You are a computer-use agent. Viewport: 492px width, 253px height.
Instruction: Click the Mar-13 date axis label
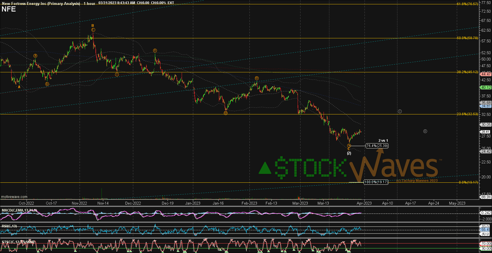323,203
